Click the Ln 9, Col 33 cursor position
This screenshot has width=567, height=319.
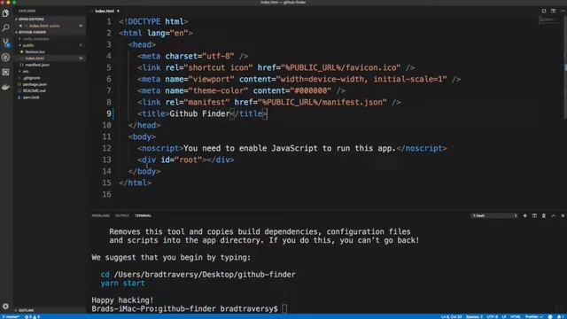point(451,316)
